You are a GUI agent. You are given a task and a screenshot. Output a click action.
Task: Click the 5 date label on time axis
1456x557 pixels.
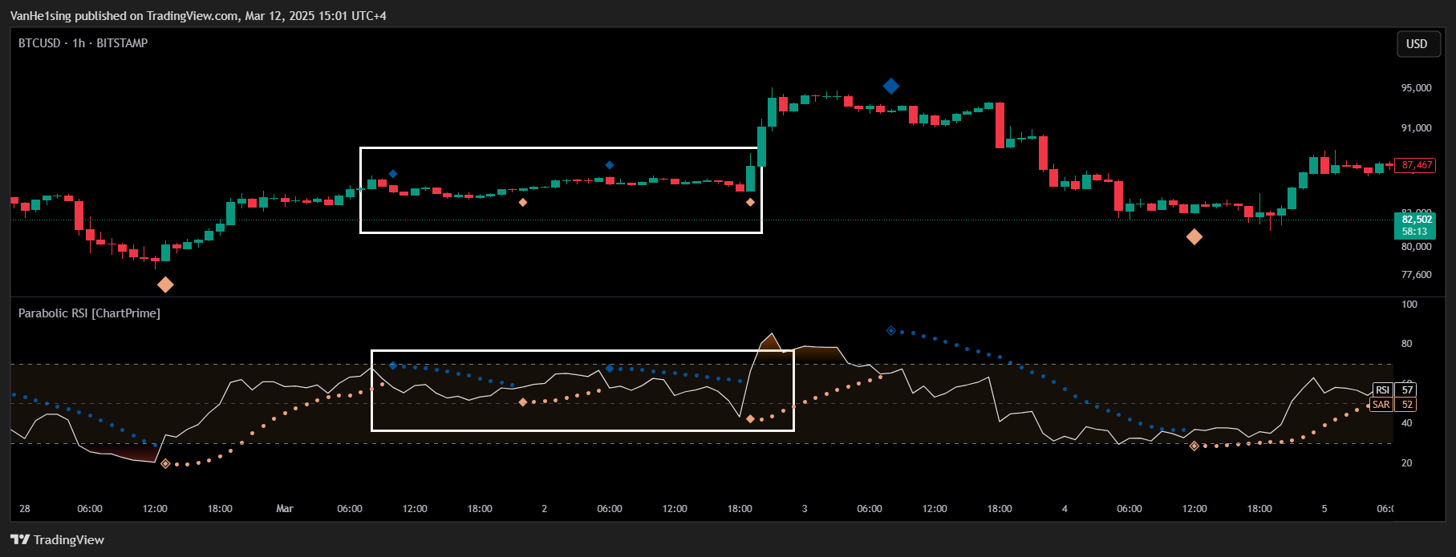coord(1324,509)
